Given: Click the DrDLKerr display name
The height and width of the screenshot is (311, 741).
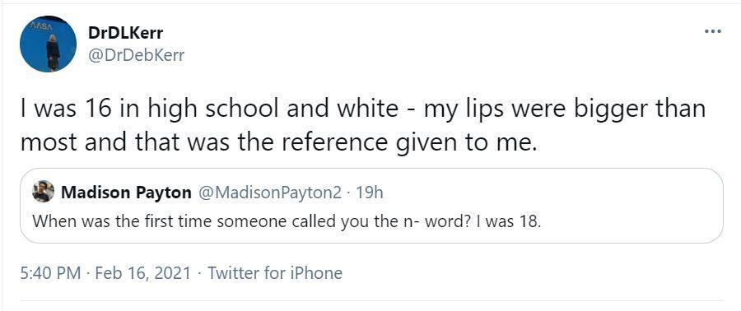Looking at the screenshot, I should (x=126, y=33).
